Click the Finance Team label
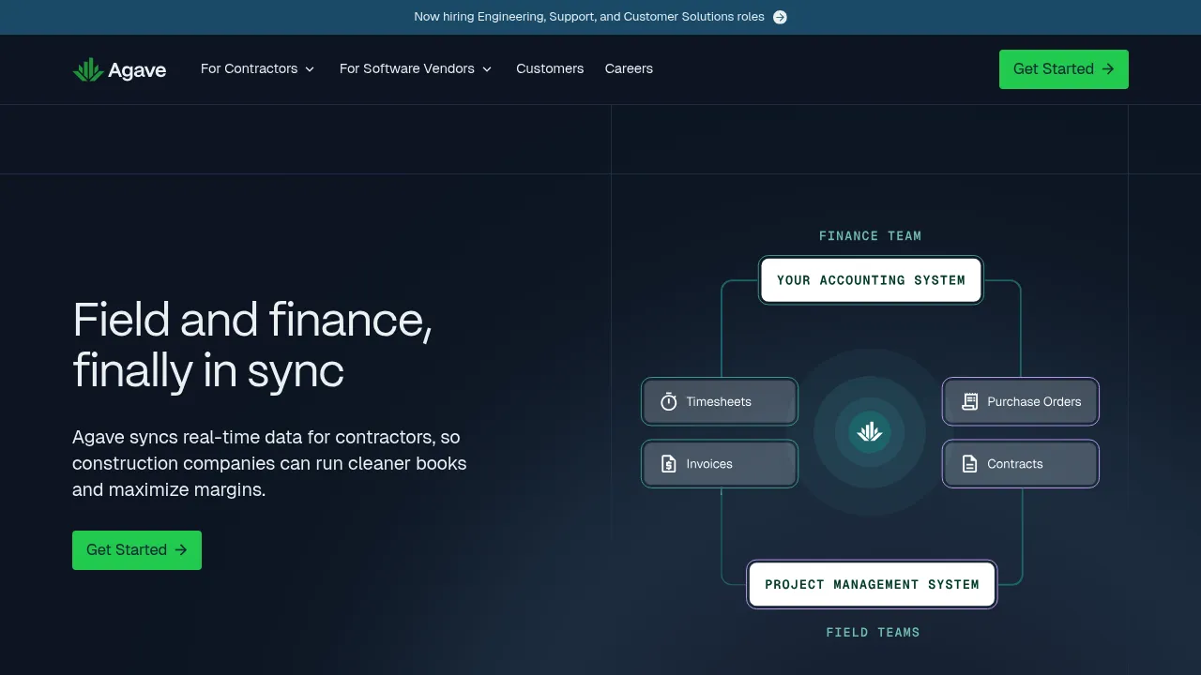Screen dimensions: 1201x675 [871, 236]
